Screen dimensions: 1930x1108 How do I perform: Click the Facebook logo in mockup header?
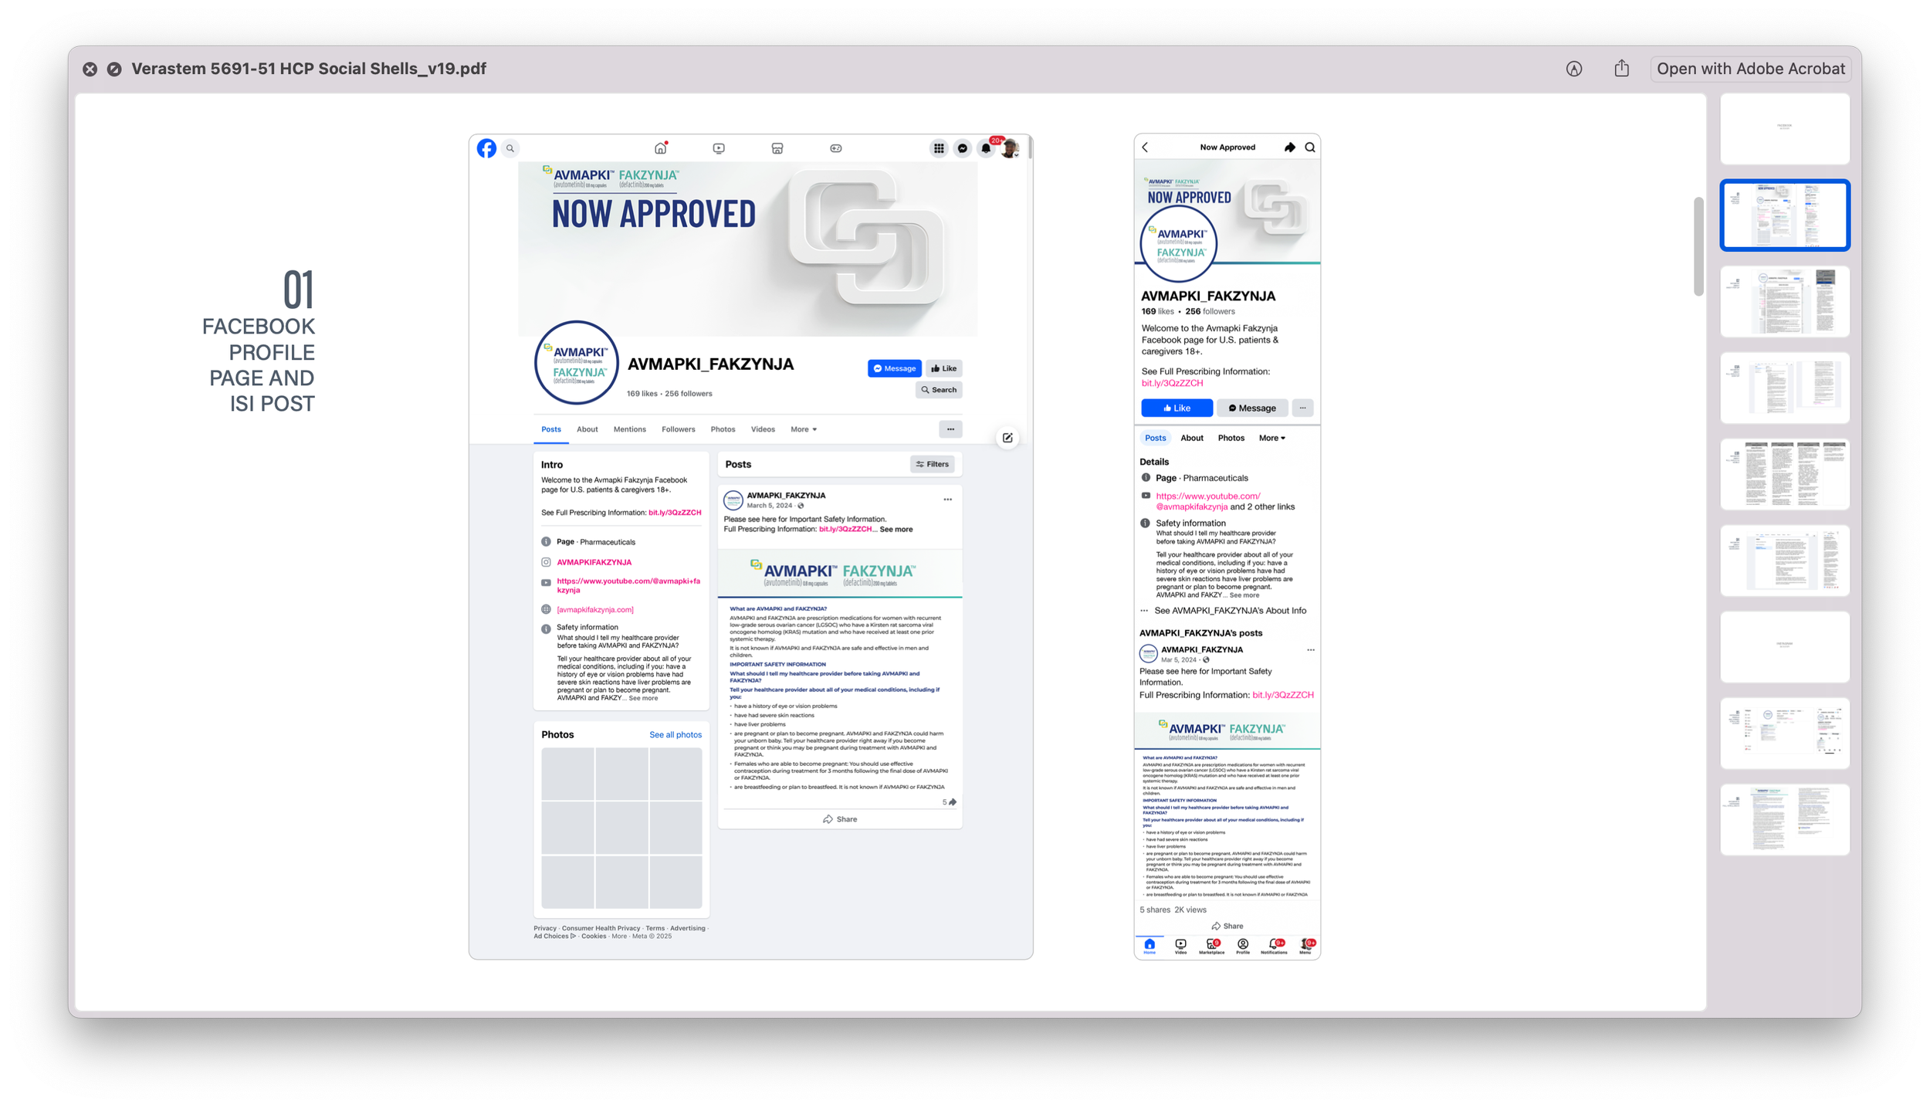point(486,148)
